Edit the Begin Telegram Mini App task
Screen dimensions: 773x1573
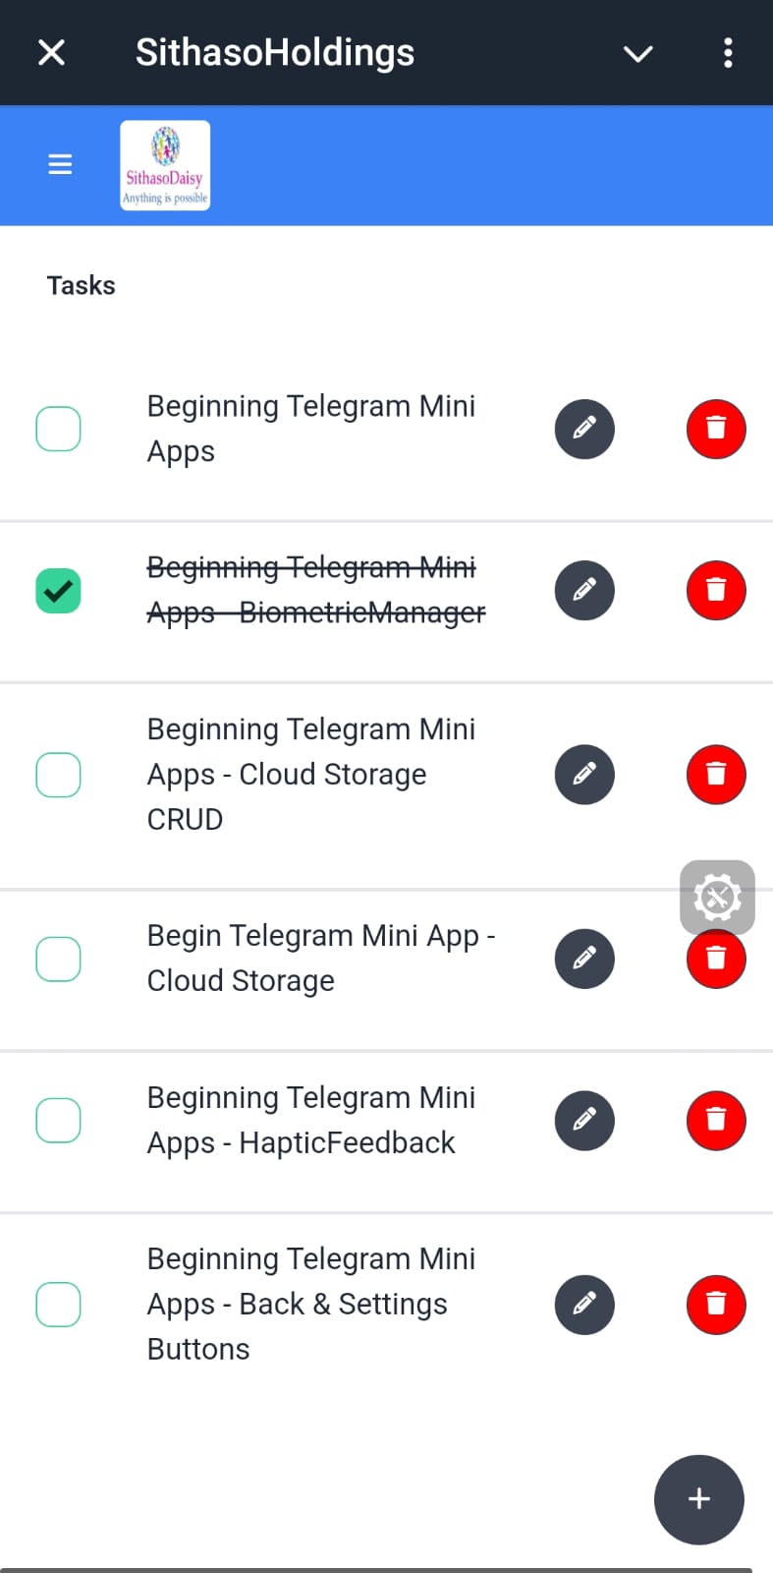pos(584,959)
